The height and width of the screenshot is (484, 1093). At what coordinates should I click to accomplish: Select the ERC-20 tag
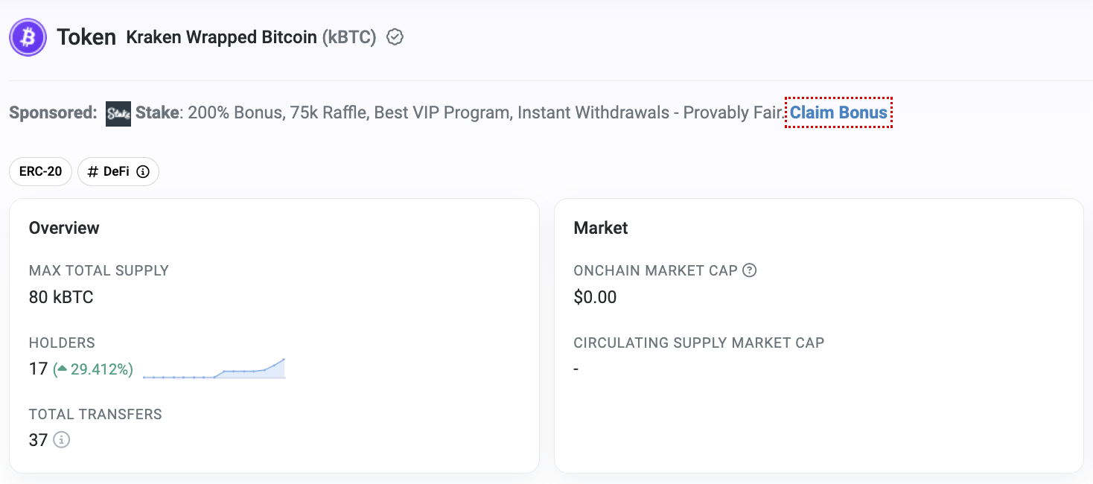[40, 172]
